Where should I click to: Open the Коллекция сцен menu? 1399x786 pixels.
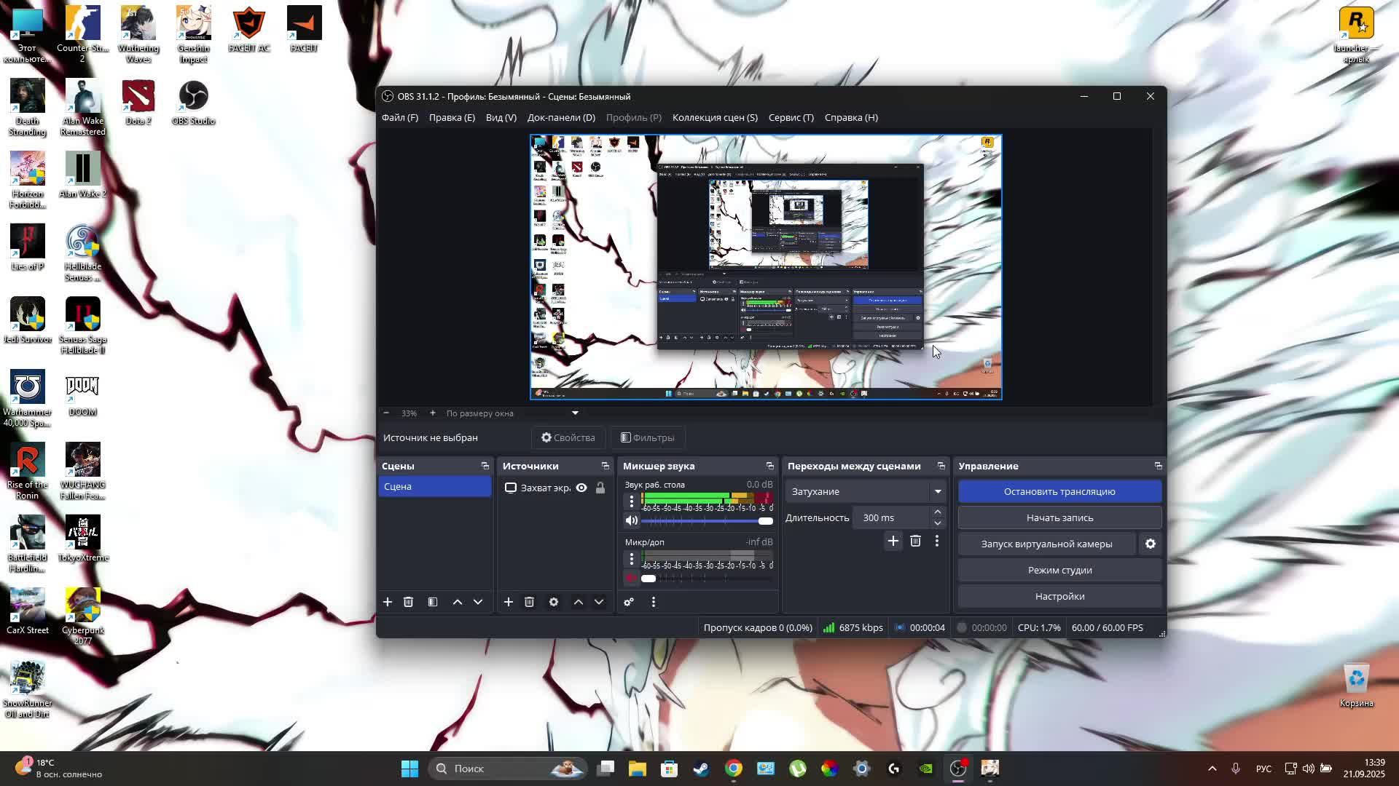[x=714, y=117]
